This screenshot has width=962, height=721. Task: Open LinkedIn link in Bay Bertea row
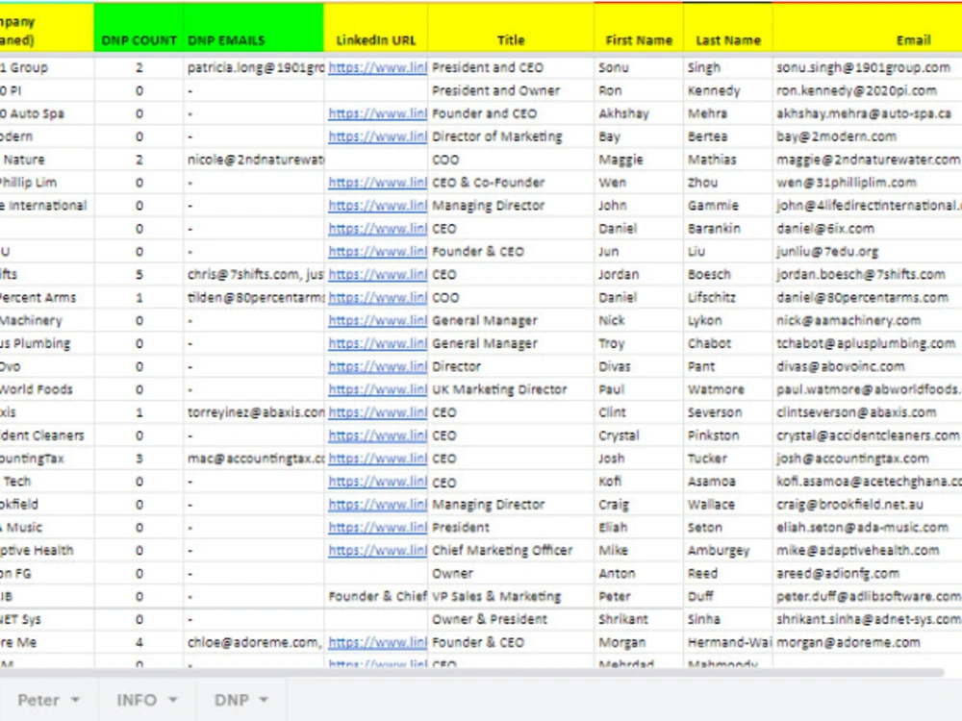click(x=377, y=137)
